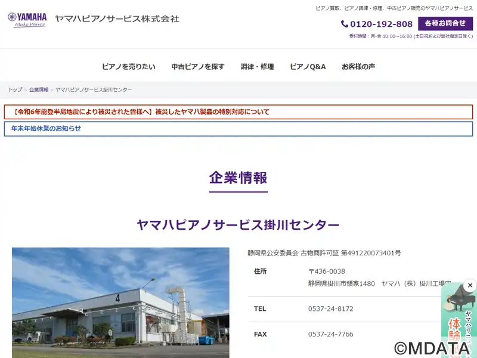
Task: Click ヤマハピアノサービス株式会社 site title
Action: 117,19
